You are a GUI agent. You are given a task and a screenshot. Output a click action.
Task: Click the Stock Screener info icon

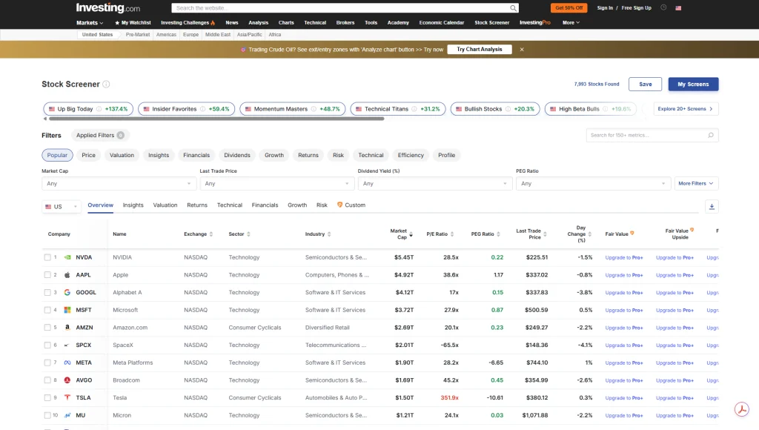point(106,85)
